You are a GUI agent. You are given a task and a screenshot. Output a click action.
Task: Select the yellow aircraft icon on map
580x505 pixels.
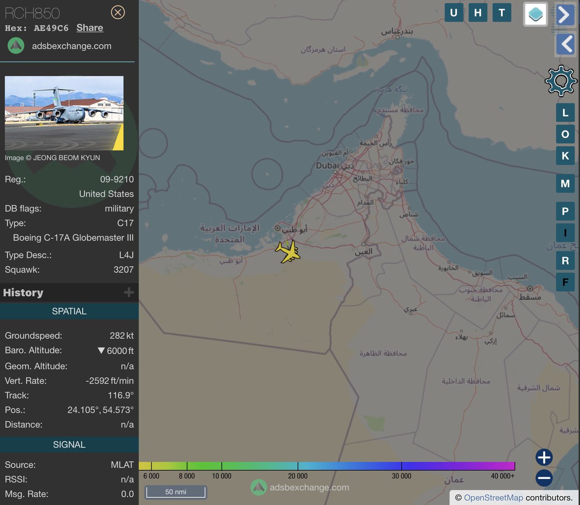pos(288,252)
